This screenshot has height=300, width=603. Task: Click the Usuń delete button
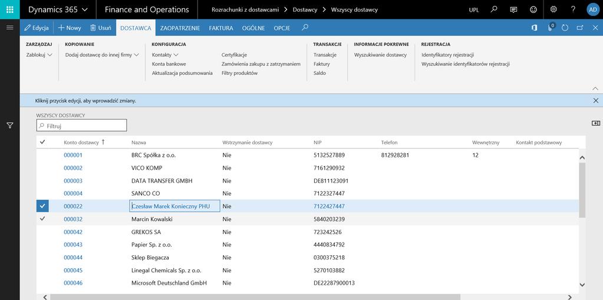click(x=101, y=28)
